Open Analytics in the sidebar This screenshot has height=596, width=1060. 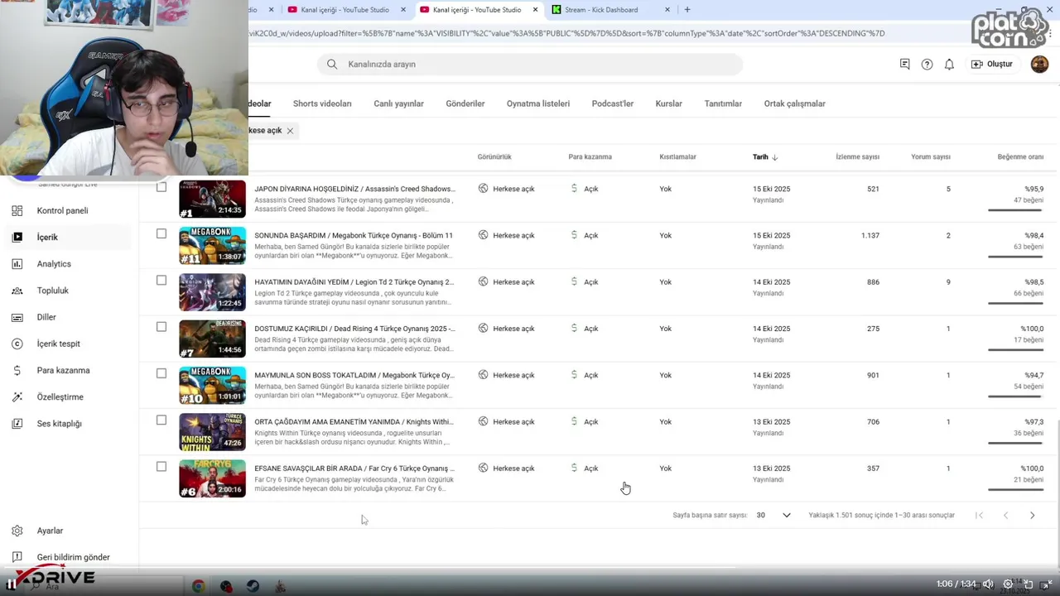click(54, 263)
